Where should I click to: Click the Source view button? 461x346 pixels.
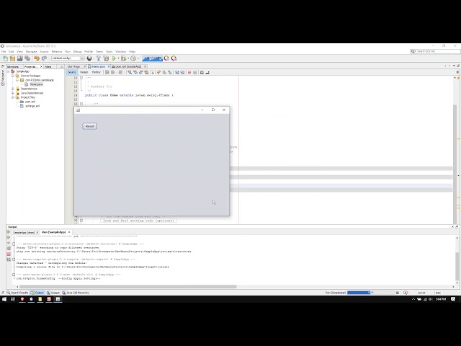click(72, 72)
